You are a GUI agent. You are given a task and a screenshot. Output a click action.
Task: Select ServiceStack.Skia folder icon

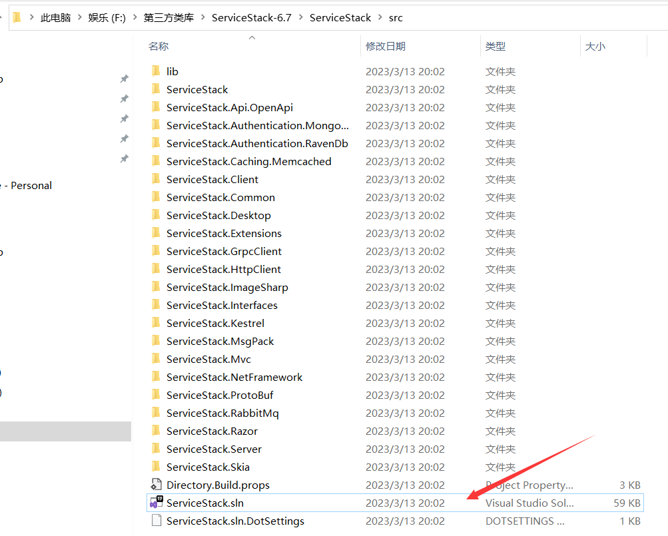pyautogui.click(x=156, y=467)
